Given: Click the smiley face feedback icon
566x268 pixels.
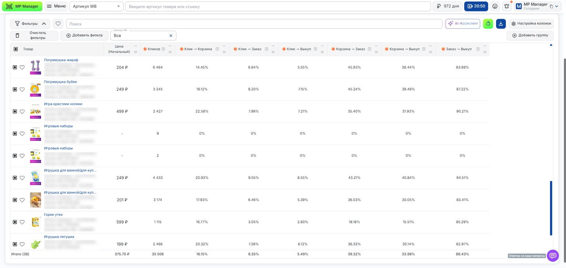Looking at the screenshot, I should click(495, 6).
